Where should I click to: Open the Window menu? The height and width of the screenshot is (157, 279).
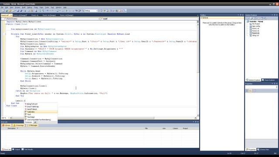click(x=58, y=7)
